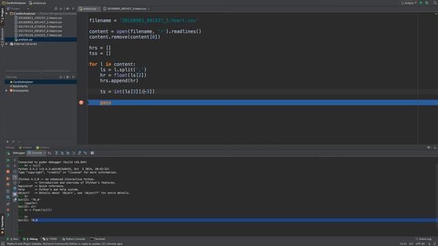Viewport: 438px width, 246px height.
Task: Open the Event Log
Action: (x=424, y=239)
